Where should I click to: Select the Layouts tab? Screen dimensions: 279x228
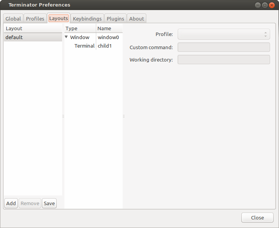[59, 18]
